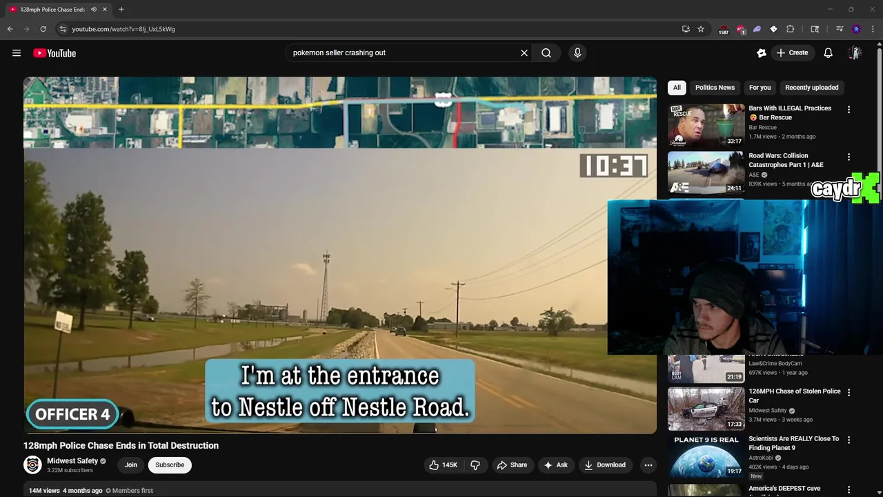Image resolution: width=883 pixels, height=497 pixels.
Task: Subscribe to Midwest Safety
Action: (170, 465)
